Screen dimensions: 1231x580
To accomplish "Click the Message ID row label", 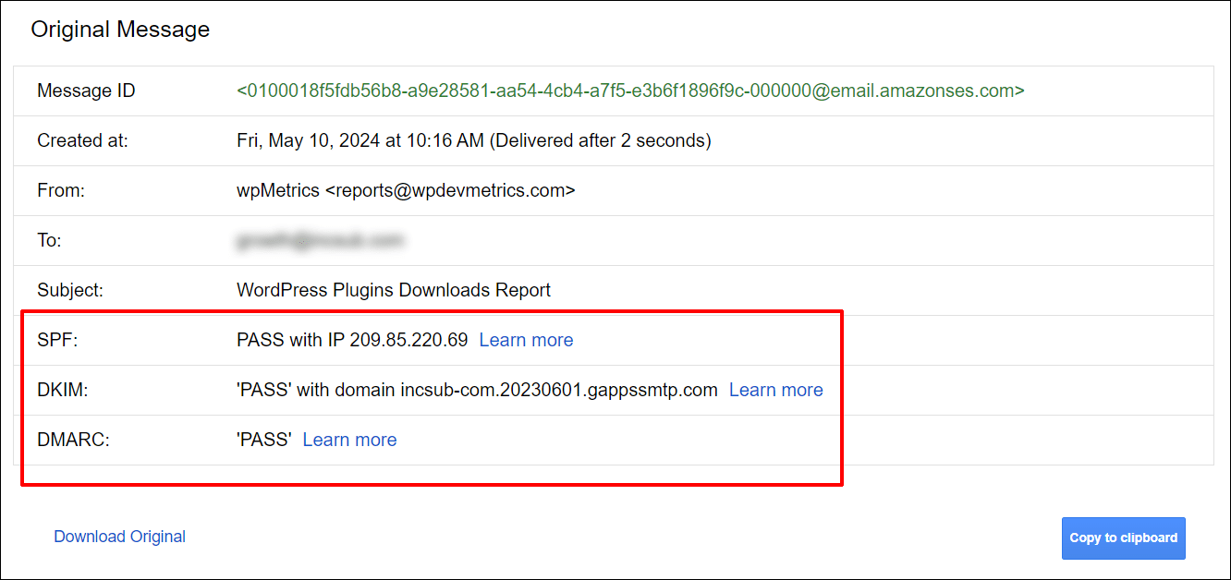I will click(85, 91).
